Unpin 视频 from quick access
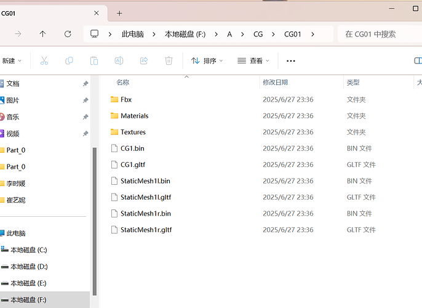Screen dimensions: 422x308 86,134
